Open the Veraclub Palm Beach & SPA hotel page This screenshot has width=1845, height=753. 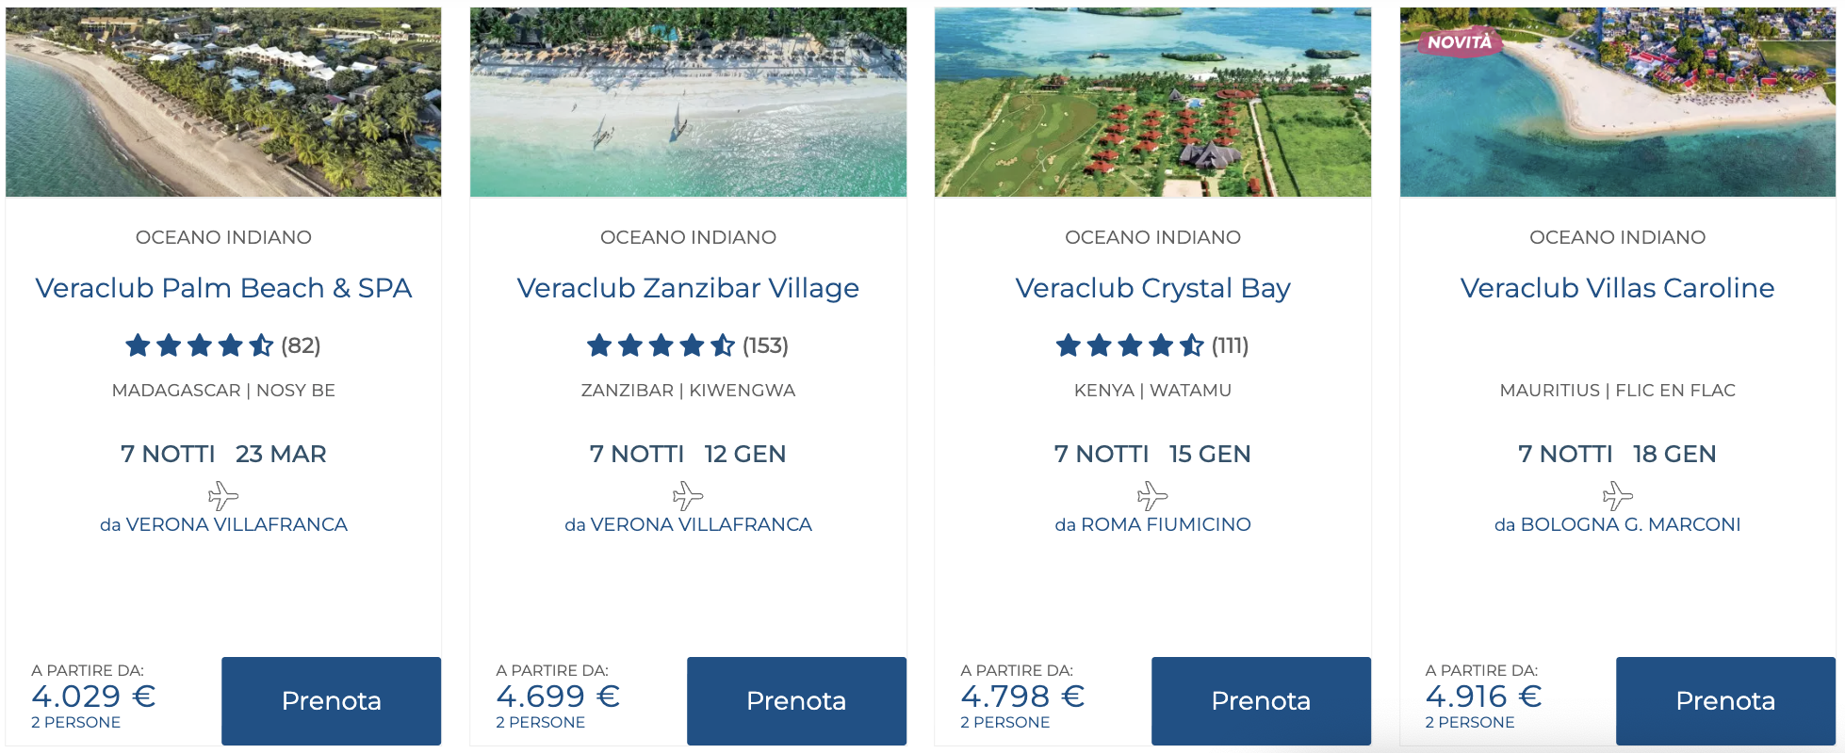click(223, 288)
